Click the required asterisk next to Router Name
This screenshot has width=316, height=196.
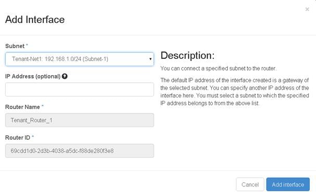[43, 105]
